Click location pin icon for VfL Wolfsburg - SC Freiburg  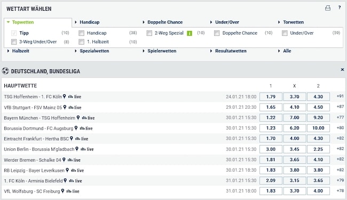pyautogui.click(x=62, y=191)
